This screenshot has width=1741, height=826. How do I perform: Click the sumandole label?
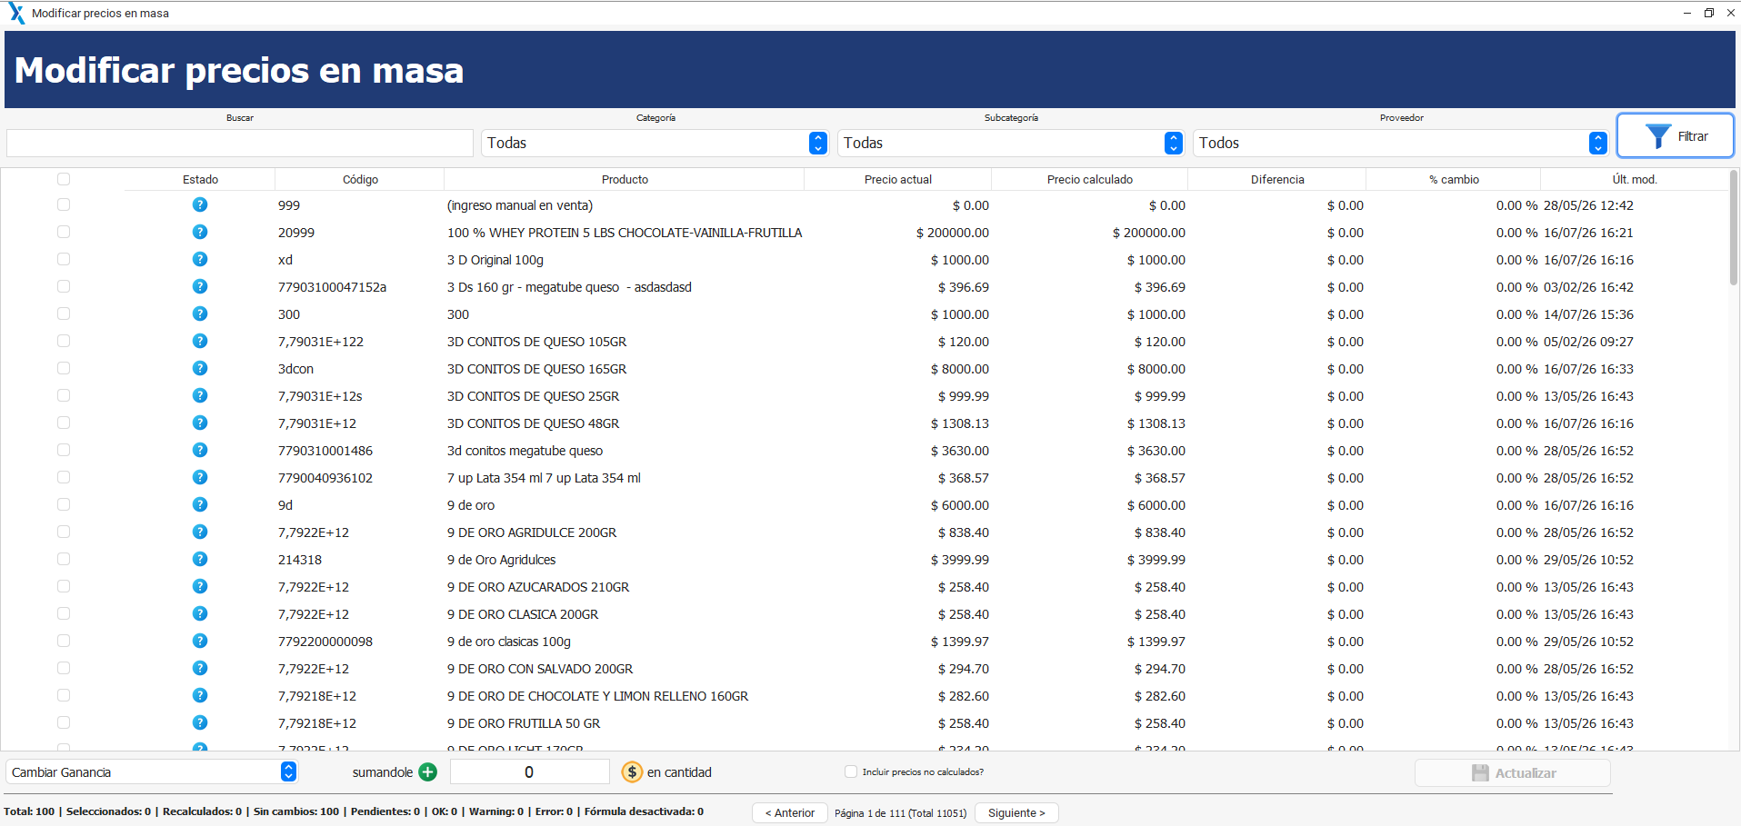coord(382,772)
